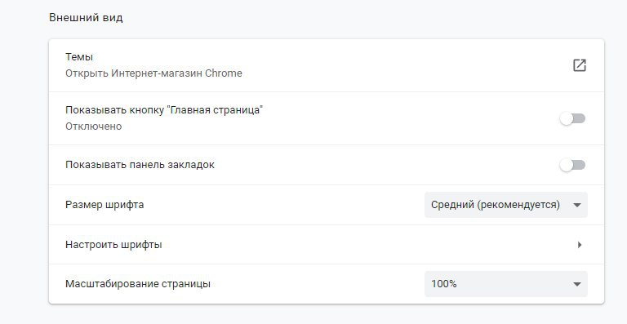627x324 pixels.
Task: Select the "Средний (рекомендуется)" value text
Action: pos(496,205)
